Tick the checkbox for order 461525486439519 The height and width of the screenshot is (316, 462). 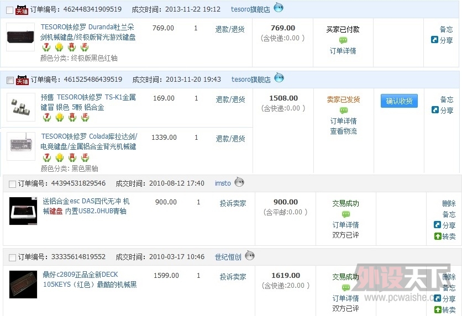coord(10,81)
